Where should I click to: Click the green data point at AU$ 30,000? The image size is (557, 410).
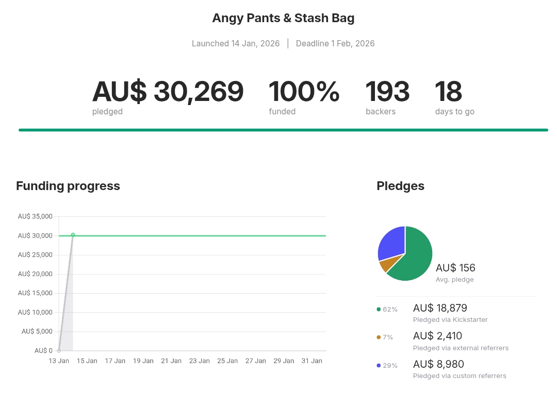(x=73, y=235)
